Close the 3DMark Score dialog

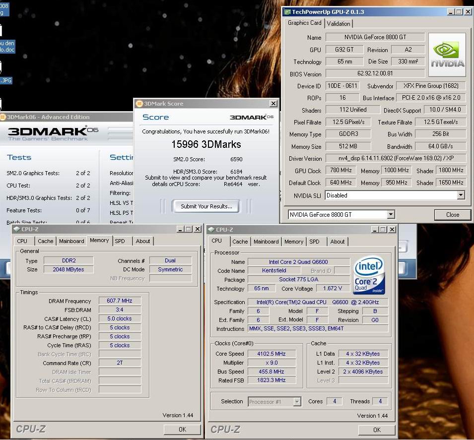(x=273, y=104)
